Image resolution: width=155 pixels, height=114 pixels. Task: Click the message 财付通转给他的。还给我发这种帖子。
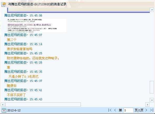click(x=33, y=58)
